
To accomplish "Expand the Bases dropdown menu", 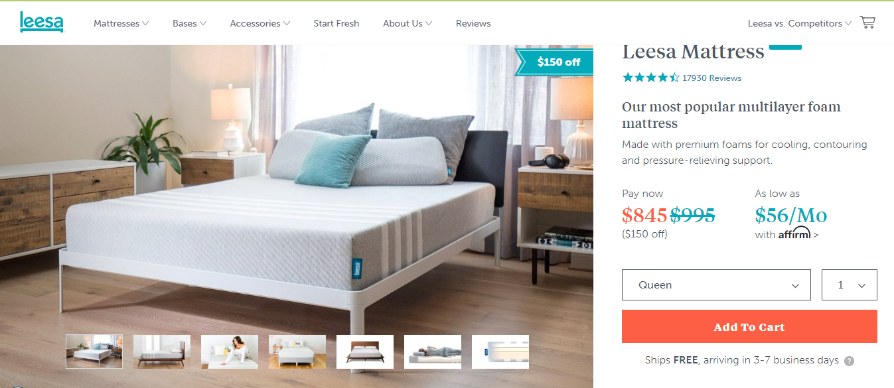I will coord(189,23).
